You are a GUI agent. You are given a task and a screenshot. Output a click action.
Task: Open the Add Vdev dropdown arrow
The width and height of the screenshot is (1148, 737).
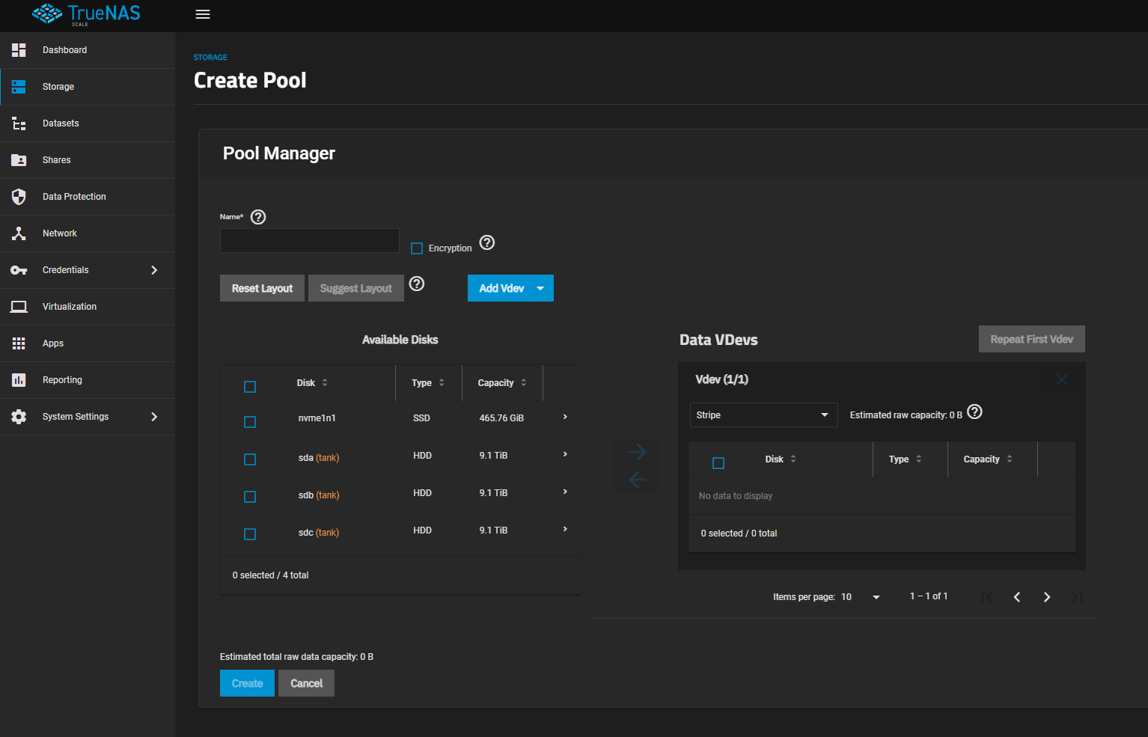(540, 289)
